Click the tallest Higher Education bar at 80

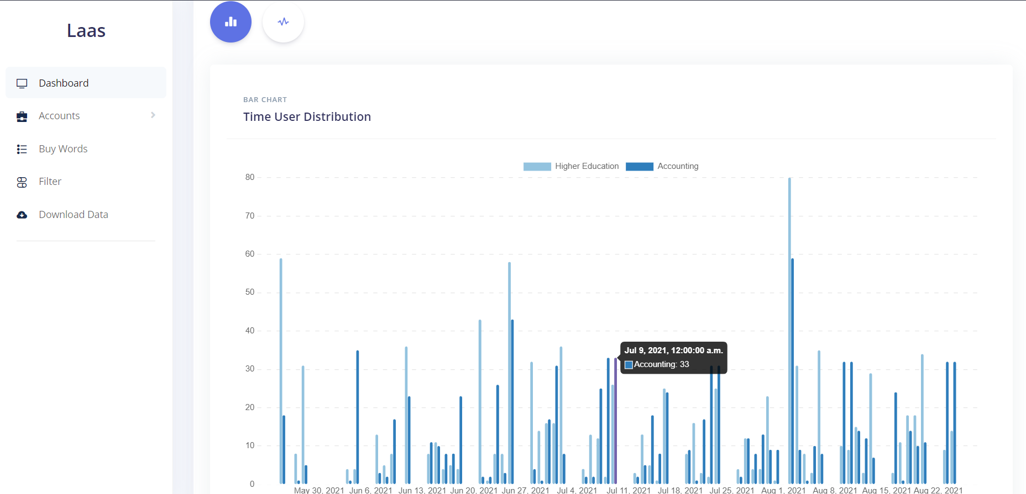click(x=789, y=331)
